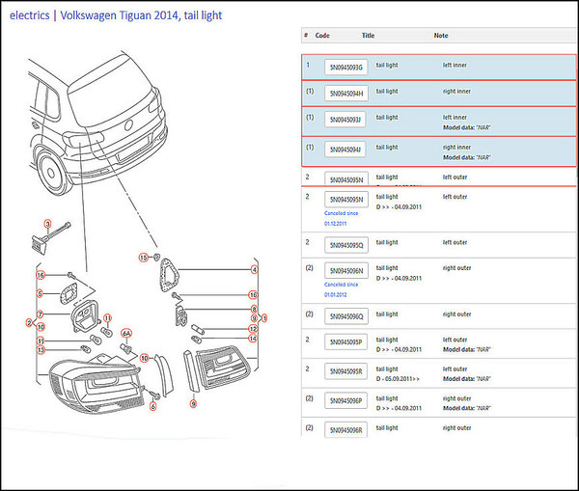Click the Code column header

tap(322, 35)
